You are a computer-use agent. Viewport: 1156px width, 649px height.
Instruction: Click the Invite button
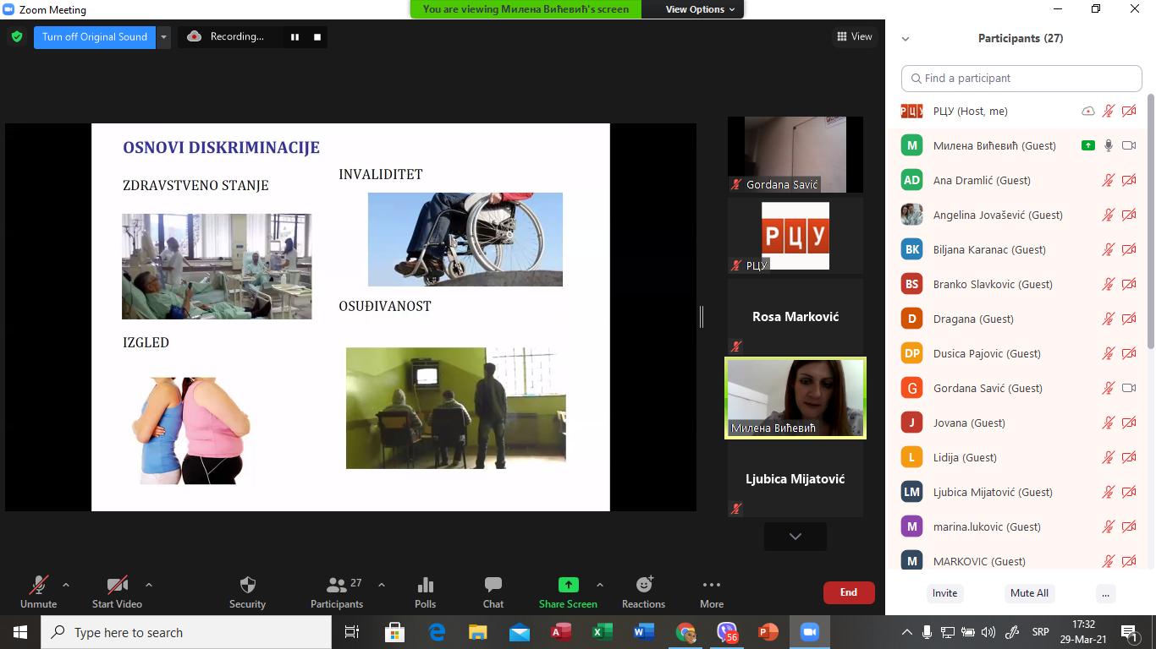click(x=944, y=592)
